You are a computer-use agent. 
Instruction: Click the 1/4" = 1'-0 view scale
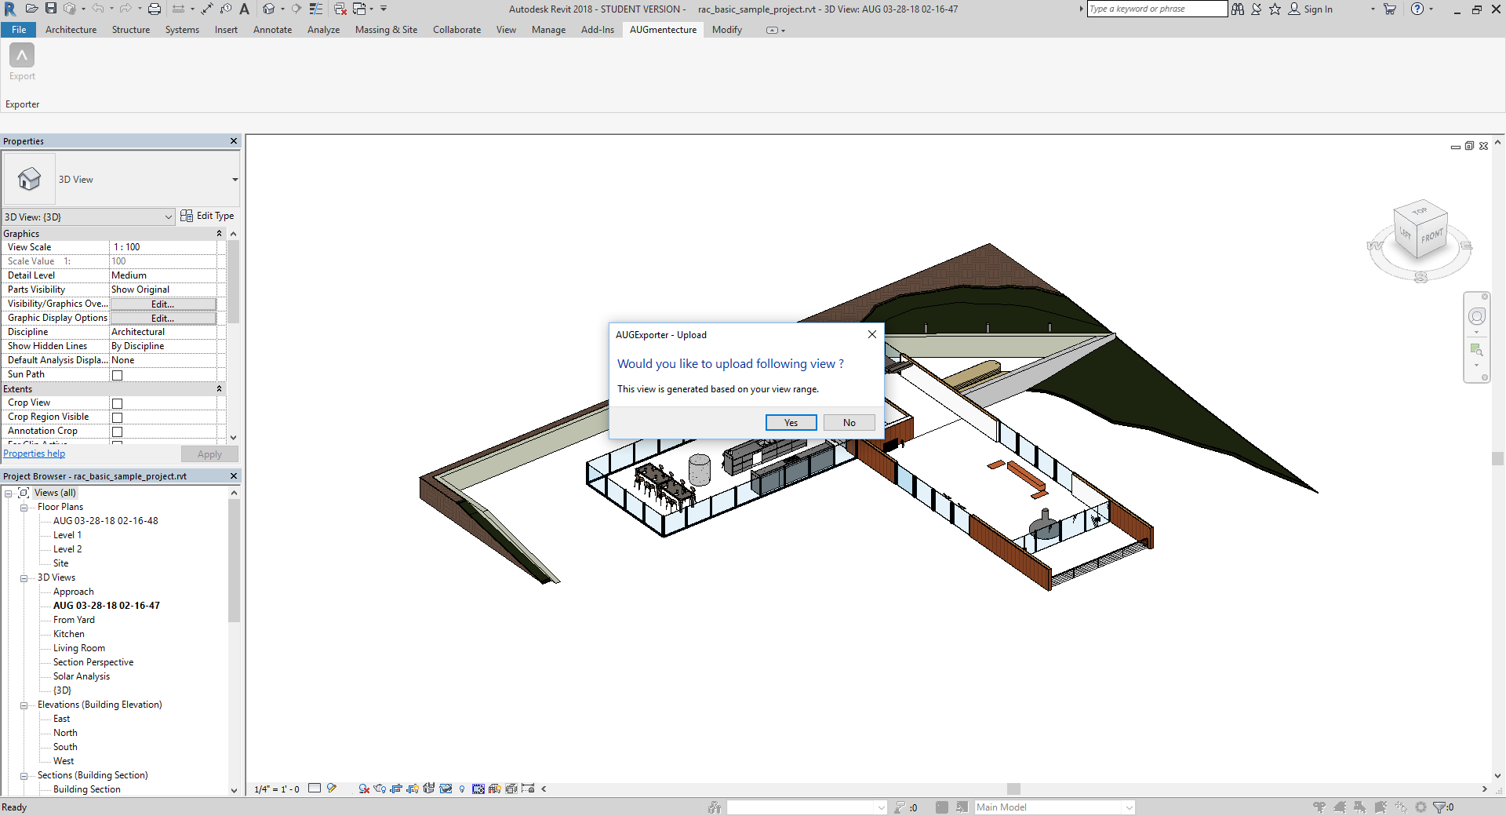pyautogui.click(x=277, y=789)
